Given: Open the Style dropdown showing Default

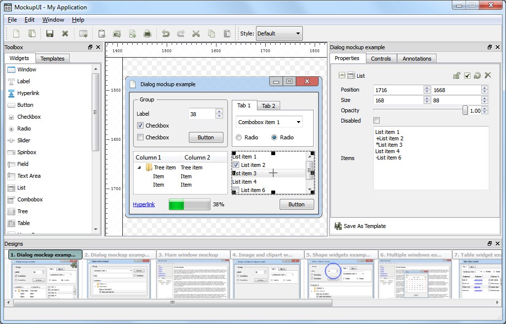Looking at the screenshot, I should pyautogui.click(x=279, y=33).
